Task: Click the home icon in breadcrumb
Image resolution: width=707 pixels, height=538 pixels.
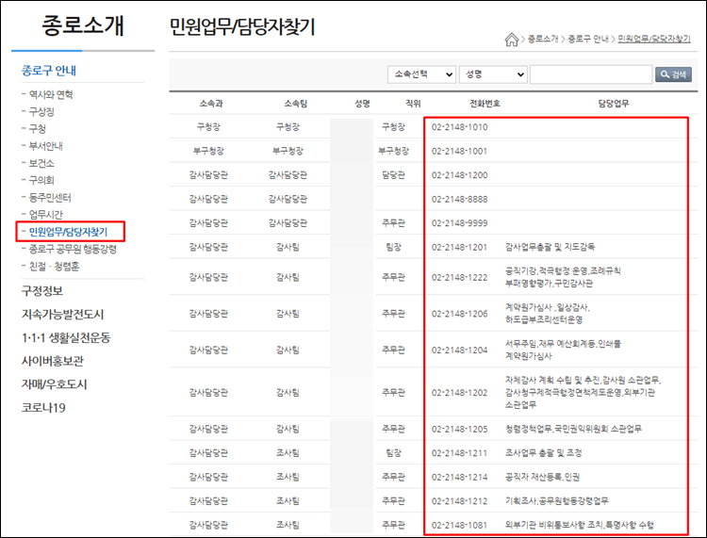Action: click(511, 40)
